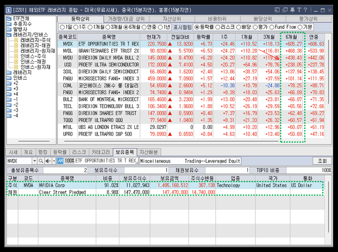Open the 발행사 folder
The height and width of the screenshot is (252, 338).
[17, 29]
